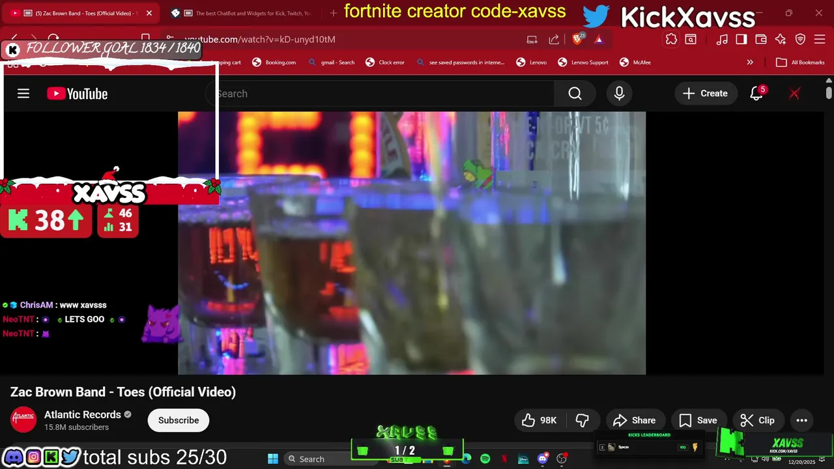Viewport: 834px width, 469px height.
Task: Open the more actions ellipsis menu
Action: tap(802, 420)
